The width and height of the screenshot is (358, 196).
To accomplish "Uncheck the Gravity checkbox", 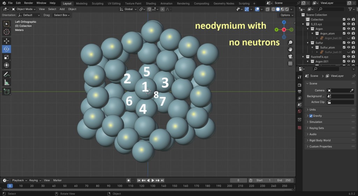I will 311,116.
